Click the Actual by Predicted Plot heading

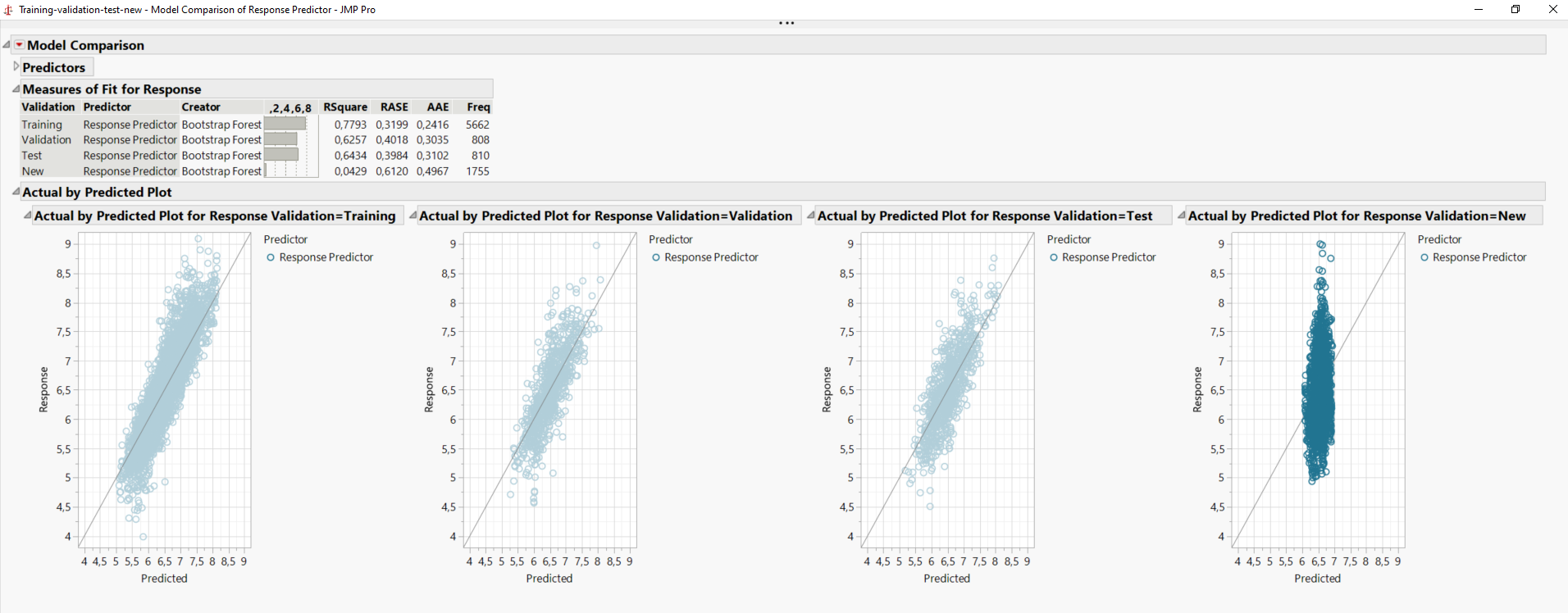[x=97, y=192]
